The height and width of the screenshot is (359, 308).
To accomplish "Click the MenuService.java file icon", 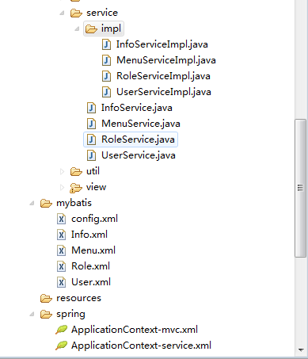I will (91, 124).
